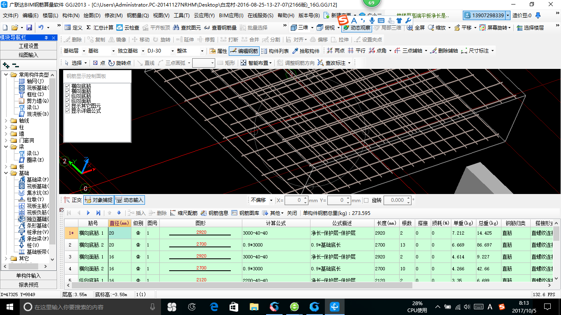Viewport: 561px width, 315px height.
Task: Jump to the last rebar record arrow
Action: coord(98,213)
